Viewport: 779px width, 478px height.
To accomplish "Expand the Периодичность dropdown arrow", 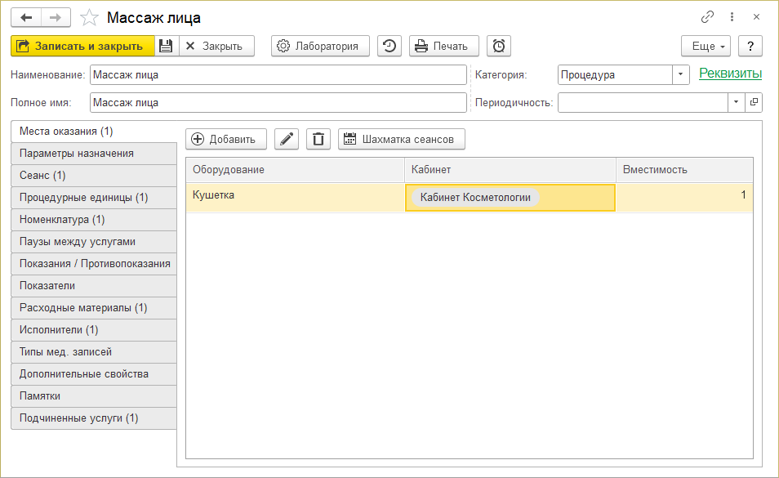I will point(736,102).
